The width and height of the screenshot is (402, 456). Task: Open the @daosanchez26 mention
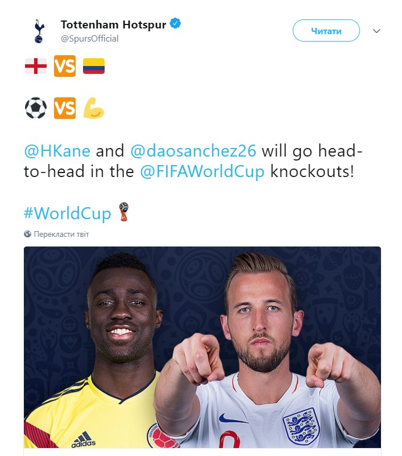click(194, 151)
